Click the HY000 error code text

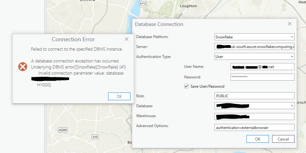[44, 85]
